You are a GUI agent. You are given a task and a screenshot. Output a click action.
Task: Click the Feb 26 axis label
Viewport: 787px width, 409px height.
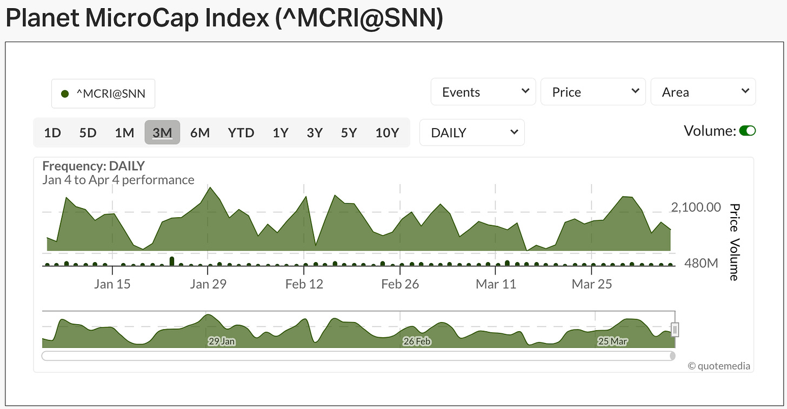point(400,284)
